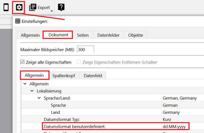Collapse the Sprache/Land tree node
Viewport: 204px width, 133px height.
click(x=39, y=98)
